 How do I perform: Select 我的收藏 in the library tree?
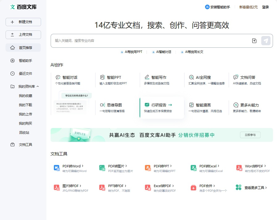25,96
